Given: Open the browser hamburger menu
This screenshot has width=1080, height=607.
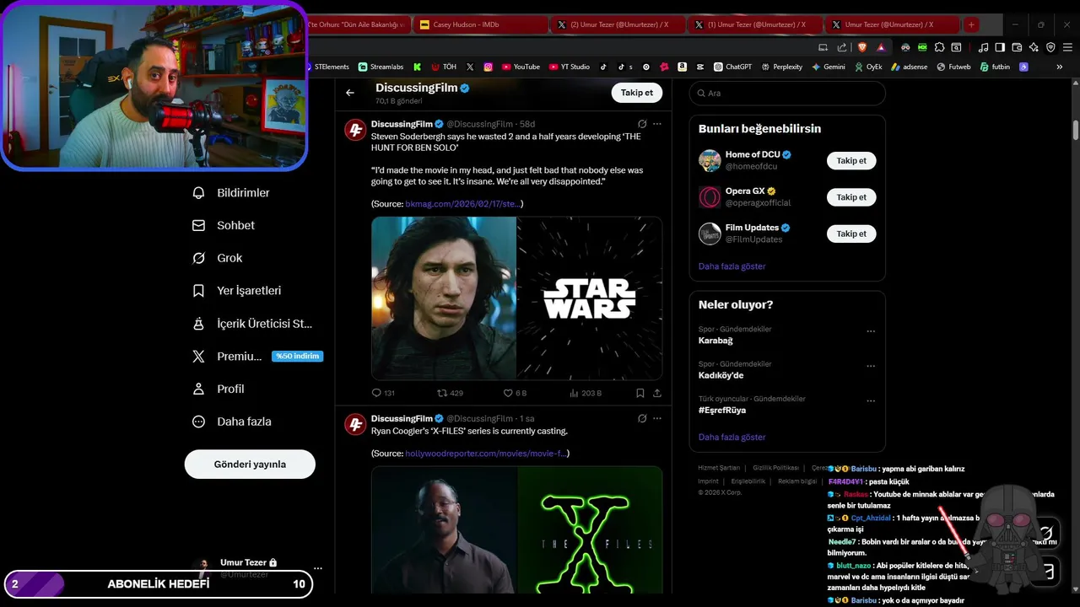Looking at the screenshot, I should click(1066, 47).
